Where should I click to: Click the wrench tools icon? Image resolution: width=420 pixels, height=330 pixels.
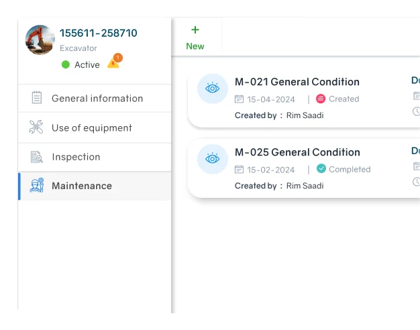point(36,127)
